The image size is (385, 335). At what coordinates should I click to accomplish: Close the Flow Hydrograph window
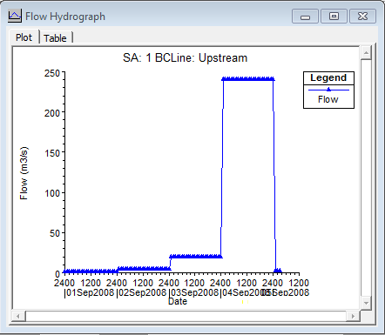click(x=362, y=16)
